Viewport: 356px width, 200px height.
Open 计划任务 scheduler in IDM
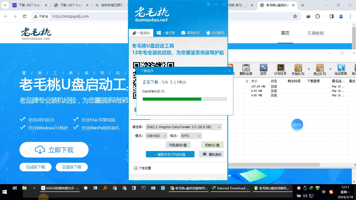[x=280, y=70]
